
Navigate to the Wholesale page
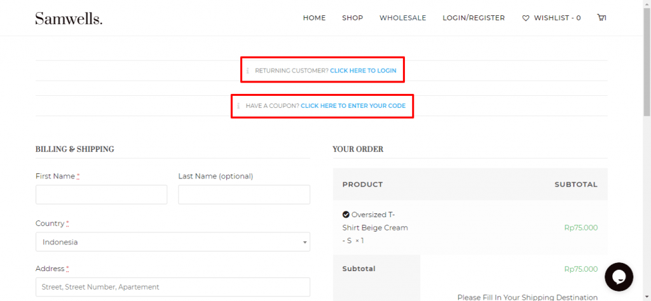402,18
